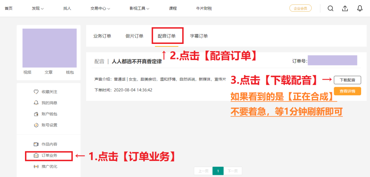Screen dimensions: 370x177
Task: Click the hexagon icon beside 账号设置
Action: (x=36, y=125)
